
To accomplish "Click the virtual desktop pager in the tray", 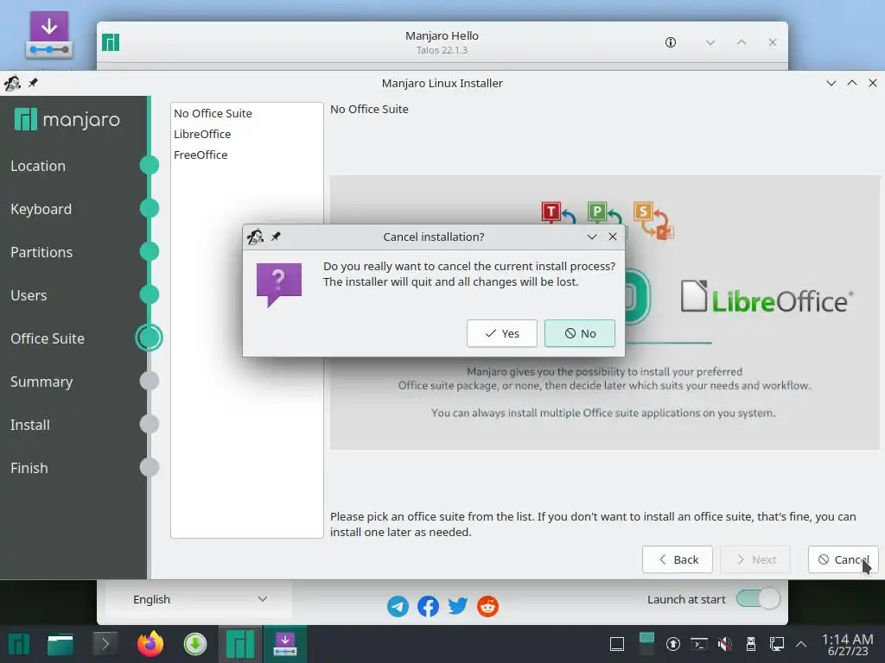I will coord(646,644).
